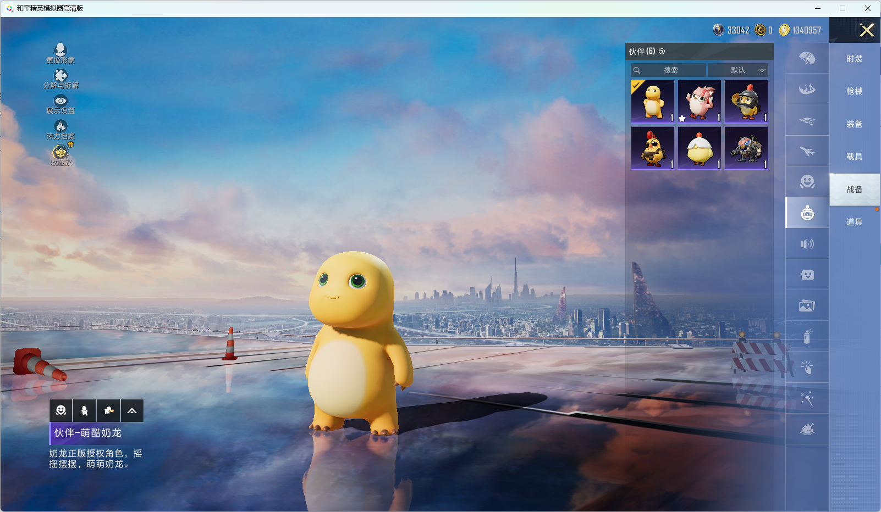Toggle 展示设置 eye display settings

60,101
